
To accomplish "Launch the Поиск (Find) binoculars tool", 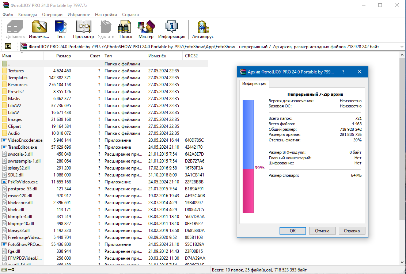I will tap(126, 29).
